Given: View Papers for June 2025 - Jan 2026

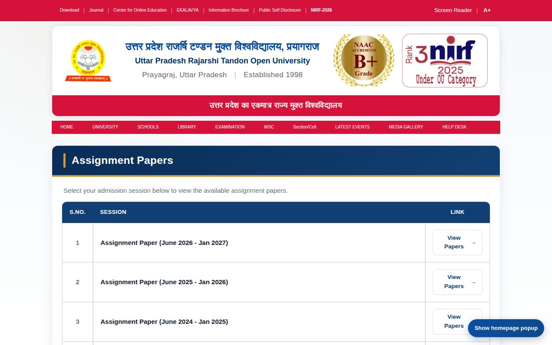Looking at the screenshot, I should coord(458,282).
